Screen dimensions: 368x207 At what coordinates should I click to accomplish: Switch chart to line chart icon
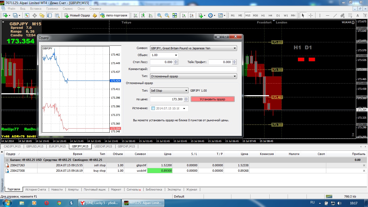click(151, 15)
